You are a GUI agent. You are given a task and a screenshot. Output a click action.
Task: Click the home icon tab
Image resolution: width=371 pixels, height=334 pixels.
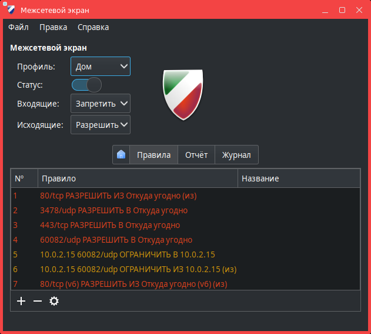point(121,155)
